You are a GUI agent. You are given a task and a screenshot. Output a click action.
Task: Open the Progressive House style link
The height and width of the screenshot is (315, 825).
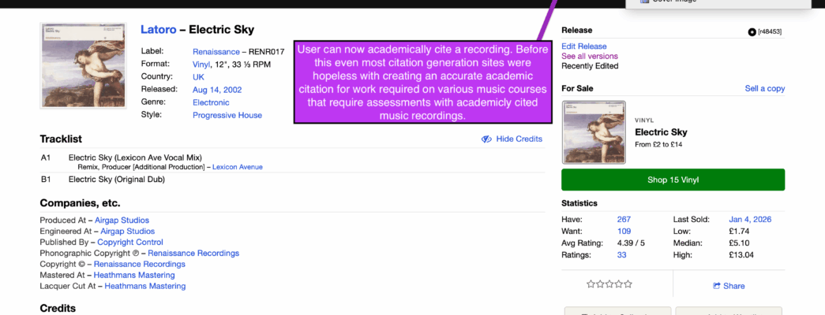coord(227,115)
